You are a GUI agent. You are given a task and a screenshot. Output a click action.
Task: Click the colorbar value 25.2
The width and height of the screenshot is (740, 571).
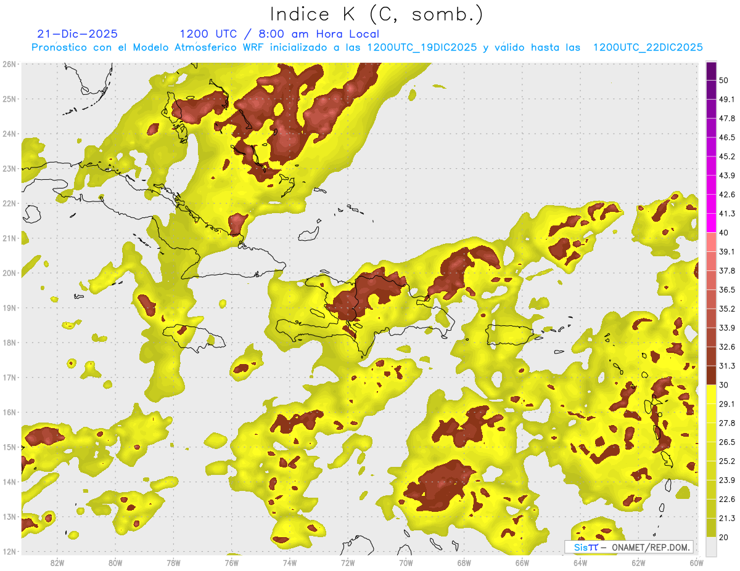pyautogui.click(x=727, y=461)
